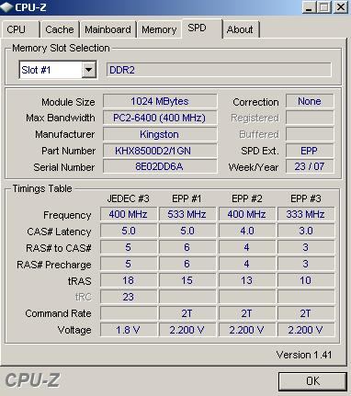Click the 533 MHz frequency cell
351x396 pixels.
tap(187, 214)
